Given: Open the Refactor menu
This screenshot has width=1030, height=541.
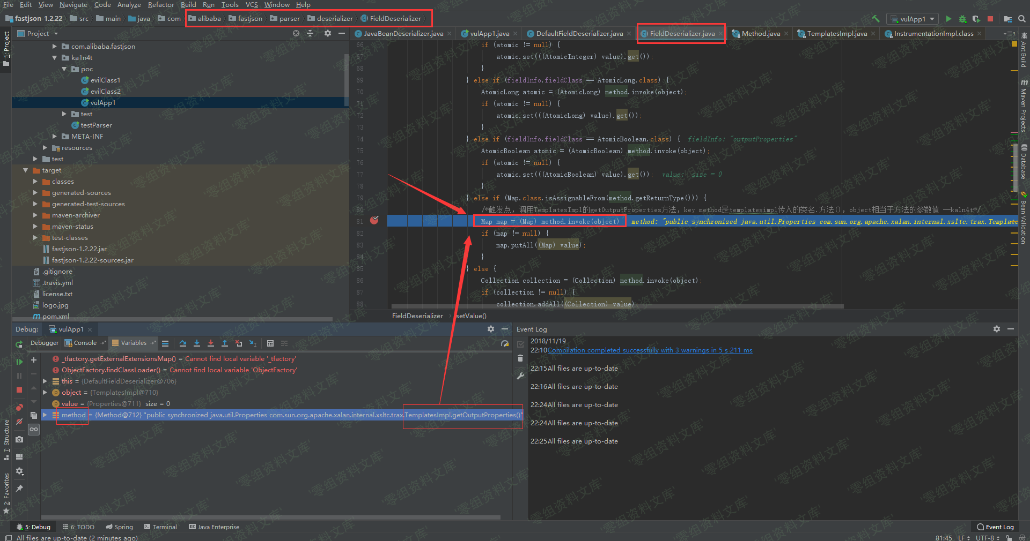Looking at the screenshot, I should [x=161, y=5].
